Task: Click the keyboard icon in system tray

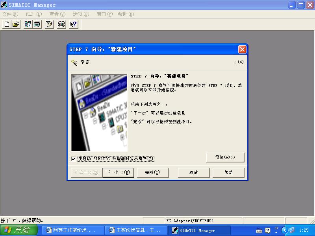Action: coord(259,231)
